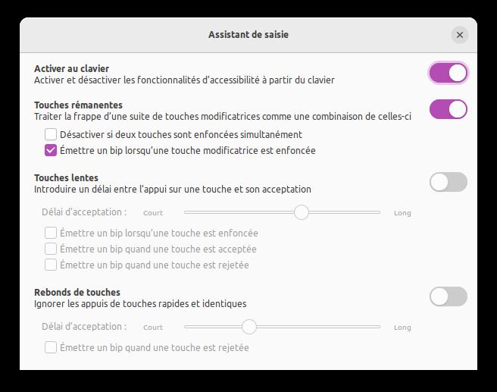Click the Court label for Rebonds de touches

pos(153,328)
